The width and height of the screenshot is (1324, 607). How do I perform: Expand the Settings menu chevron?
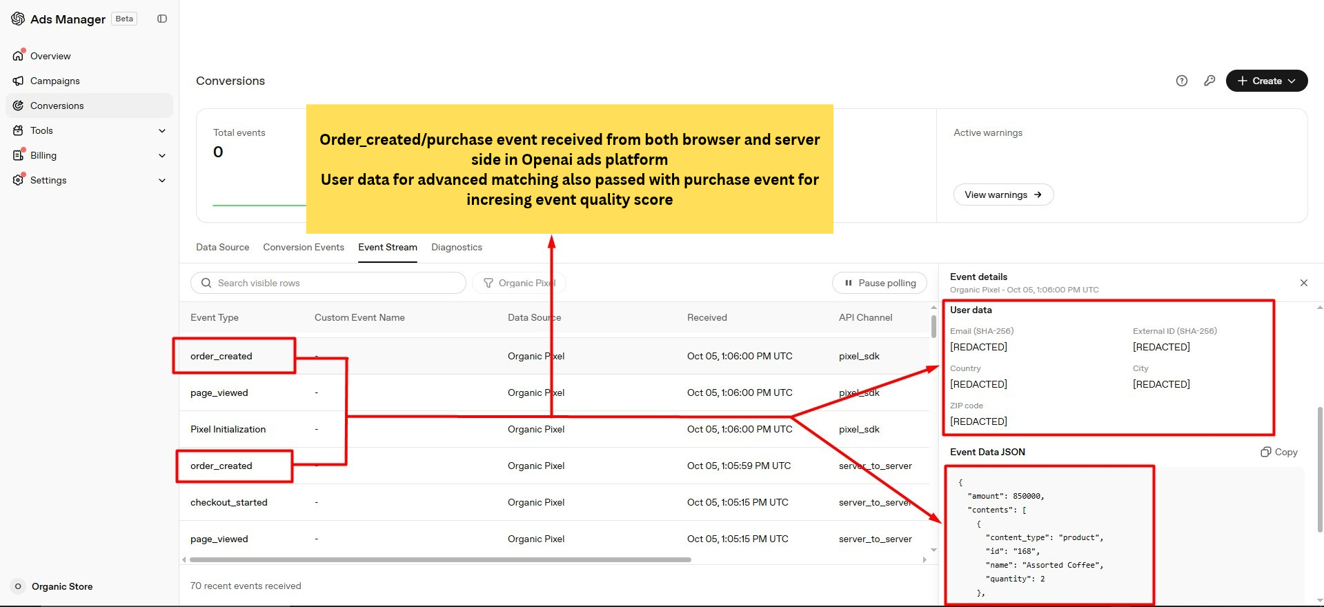(x=162, y=180)
